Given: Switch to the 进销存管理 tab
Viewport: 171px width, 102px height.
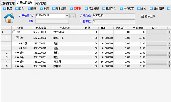Looking at the screenshot, I should click(x=8, y=3).
